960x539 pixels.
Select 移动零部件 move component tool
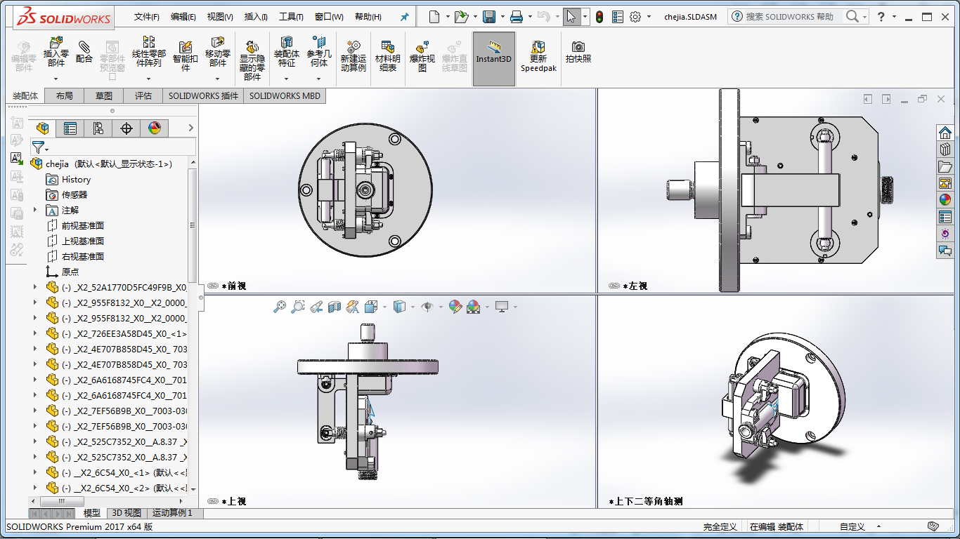218,53
